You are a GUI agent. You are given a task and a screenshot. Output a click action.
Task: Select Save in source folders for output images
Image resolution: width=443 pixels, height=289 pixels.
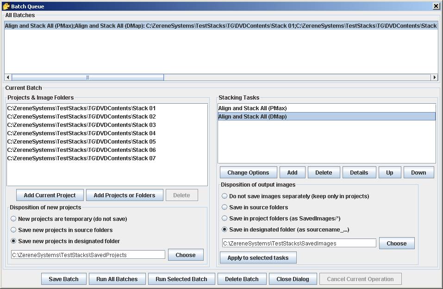(255, 207)
